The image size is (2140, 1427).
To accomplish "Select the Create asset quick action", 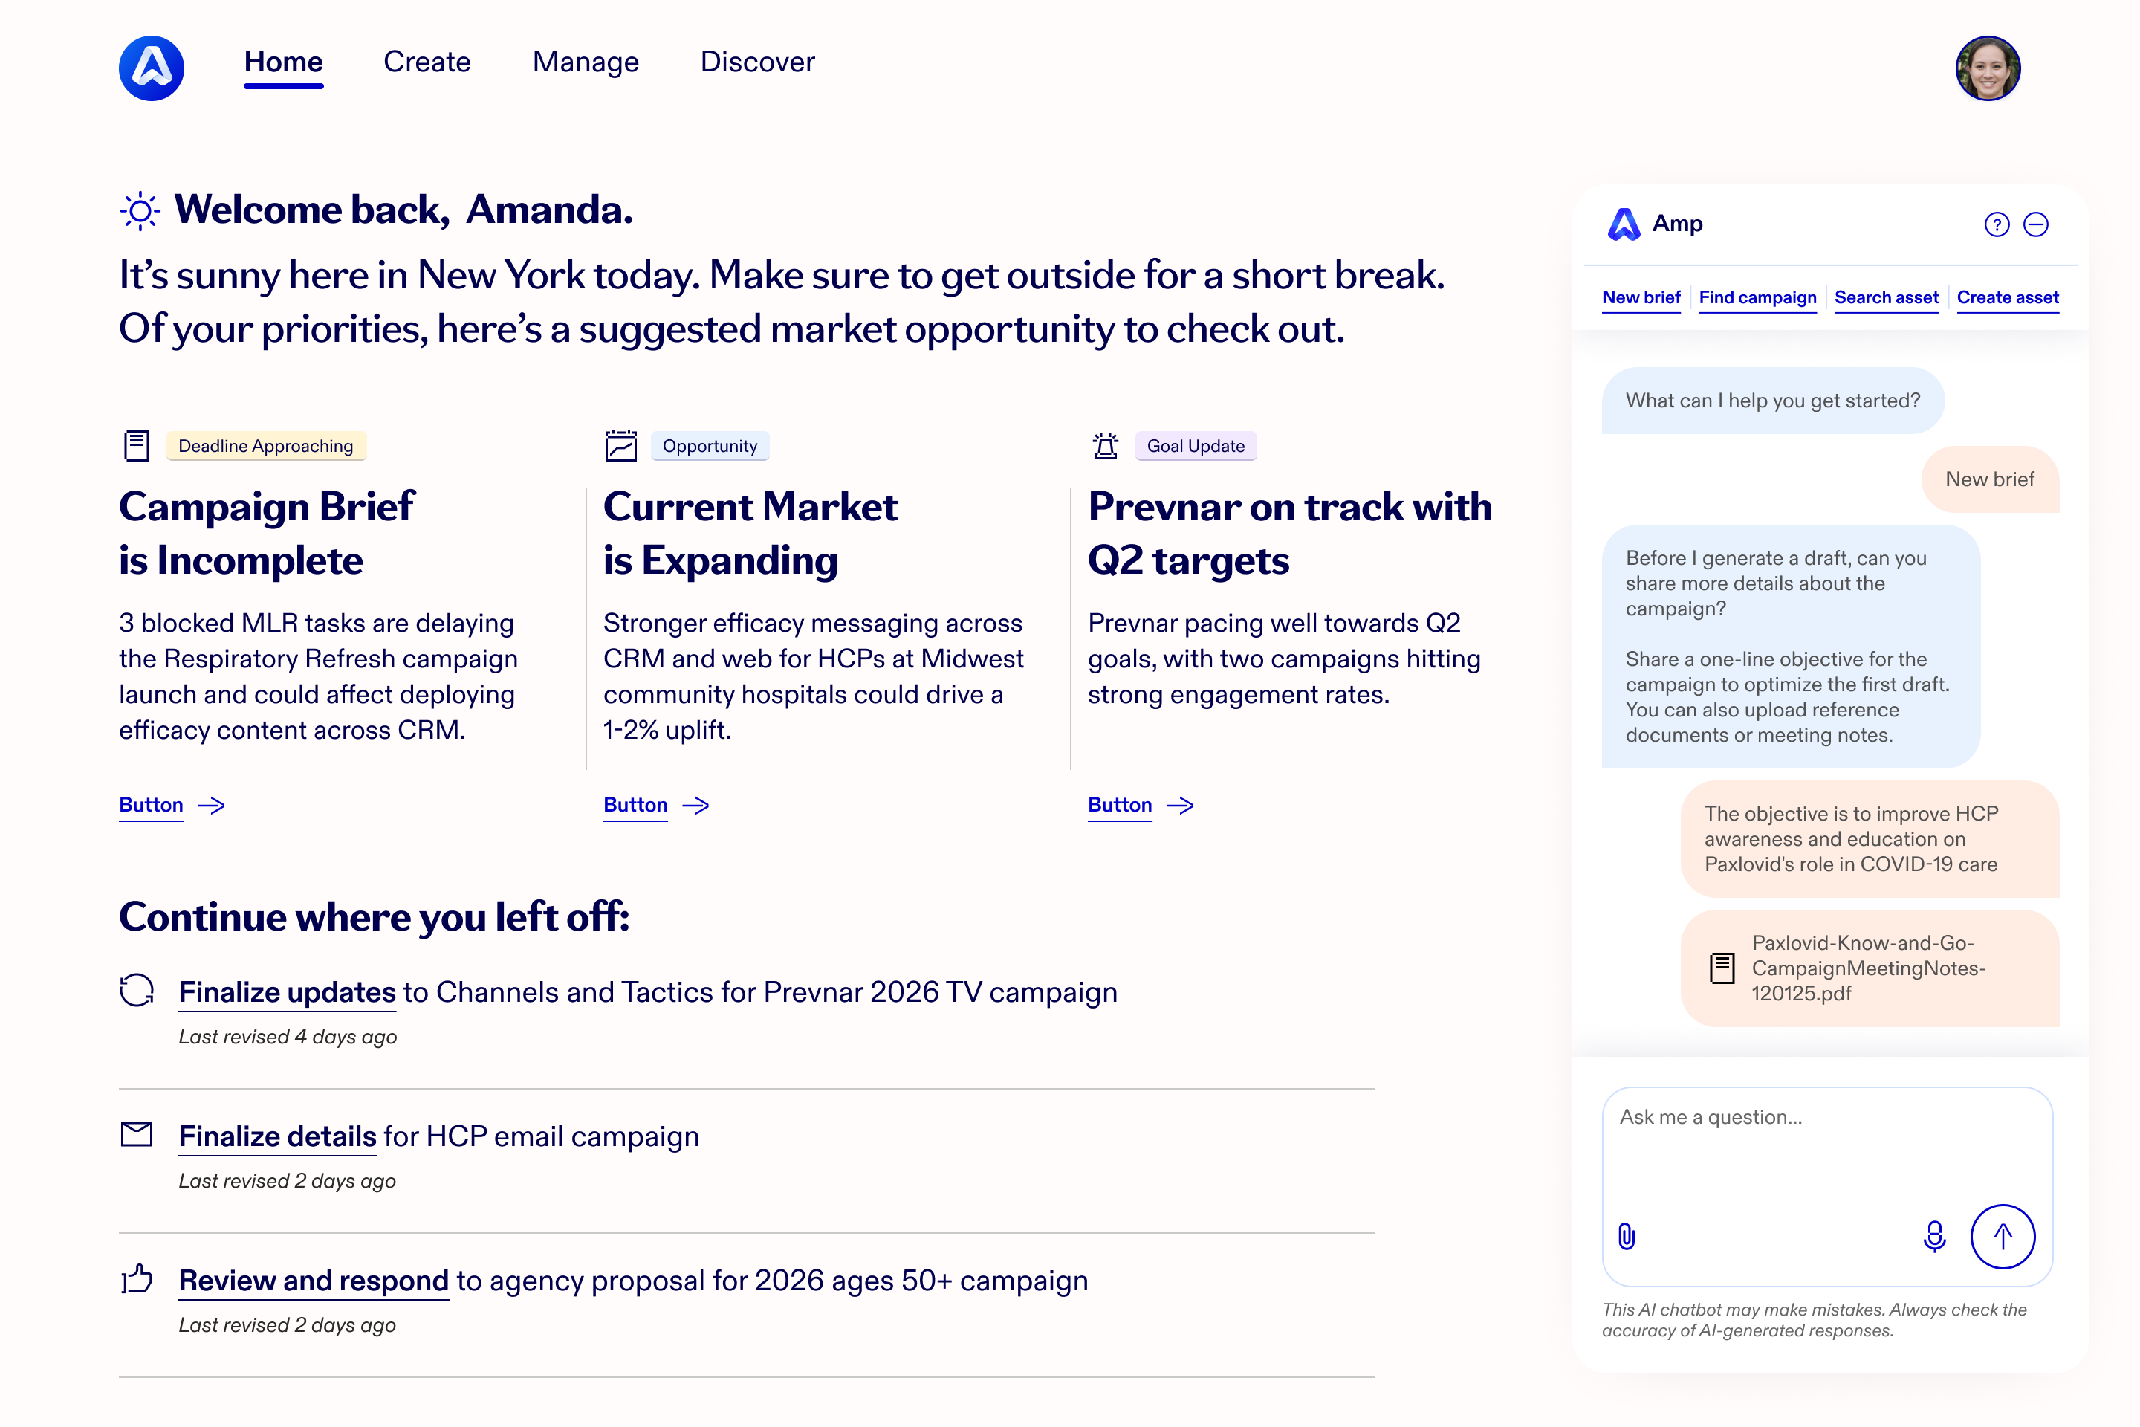I will [x=2008, y=297].
